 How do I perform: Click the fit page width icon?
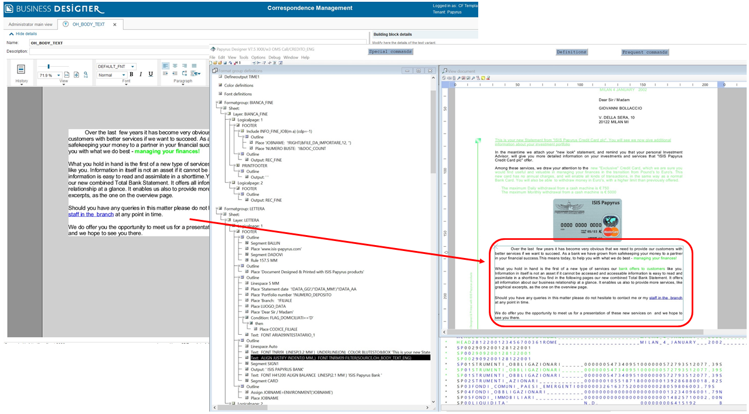pos(67,75)
